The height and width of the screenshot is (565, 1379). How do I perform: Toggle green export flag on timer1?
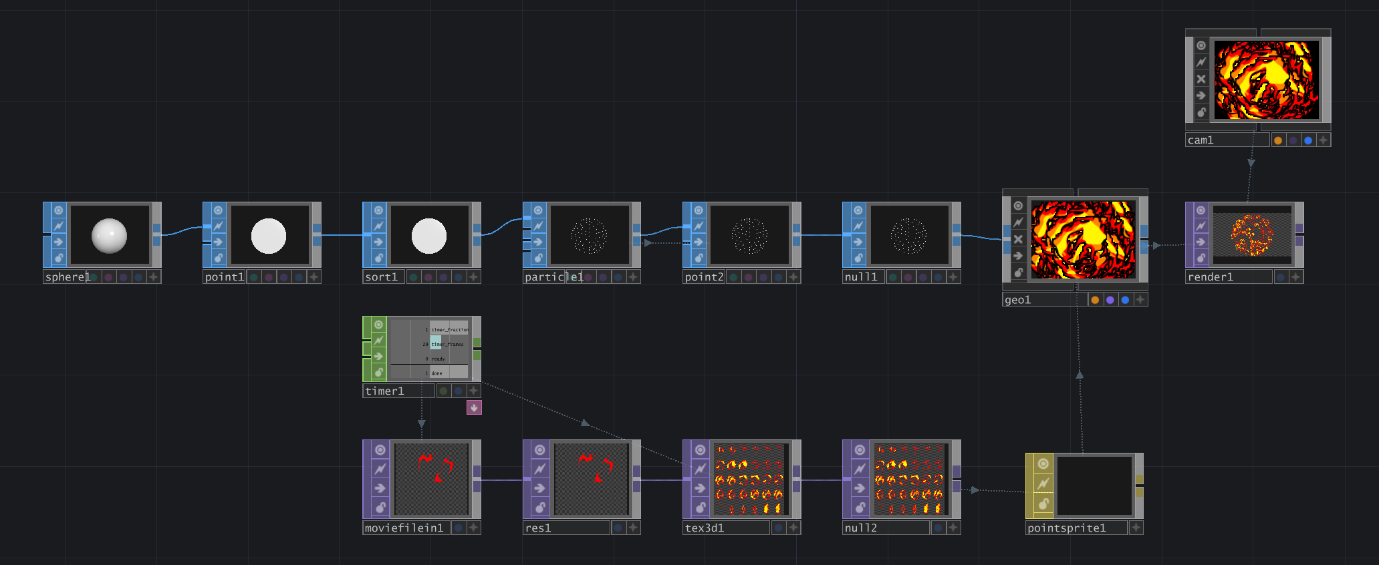tap(443, 391)
